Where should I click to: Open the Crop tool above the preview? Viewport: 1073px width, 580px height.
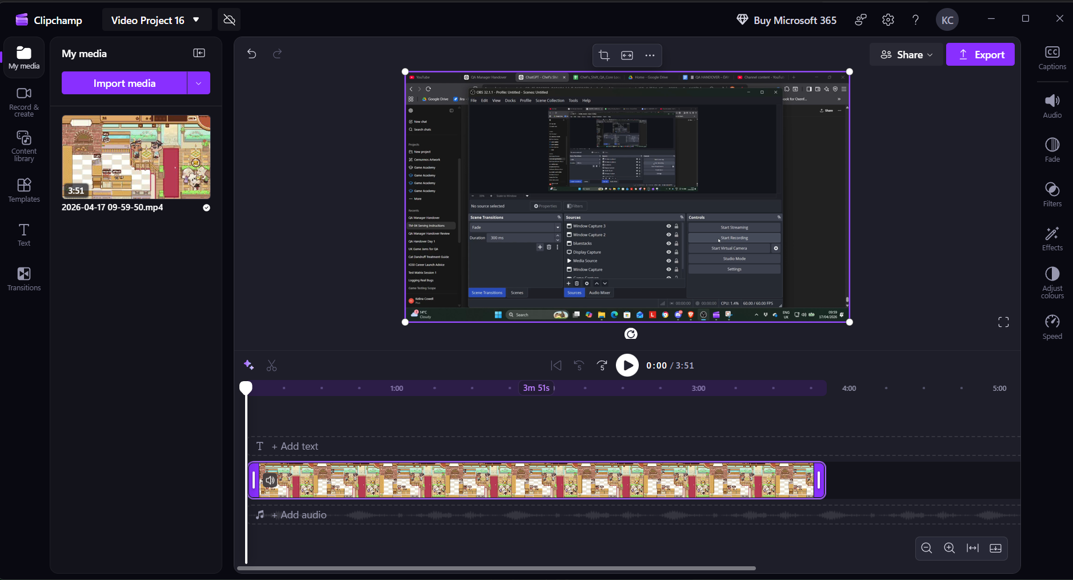(x=604, y=55)
